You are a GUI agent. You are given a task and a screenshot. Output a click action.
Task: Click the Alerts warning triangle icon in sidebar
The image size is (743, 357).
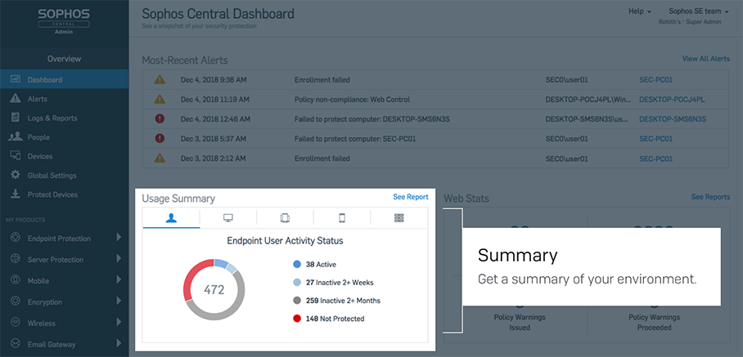16,98
